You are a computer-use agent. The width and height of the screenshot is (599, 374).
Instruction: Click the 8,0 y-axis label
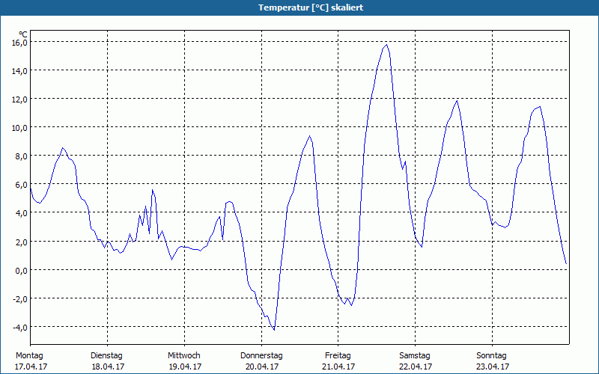click(21, 156)
